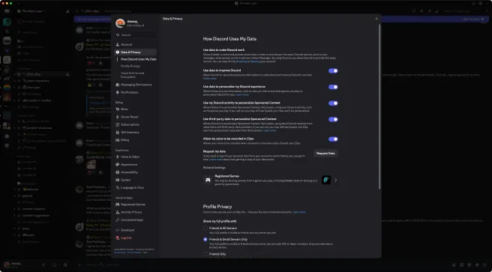Click Learn more in Profile Privacy description
The height and width of the screenshot is (272, 492).
point(299,212)
